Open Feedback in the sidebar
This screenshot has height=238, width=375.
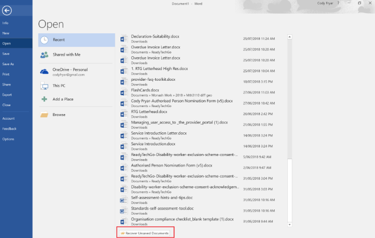(16, 129)
